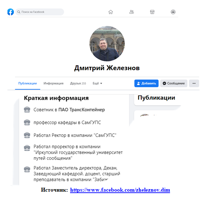This screenshot has width=207, height=203.
Task: Click the briefcase icon beside ПАО ТрансКонтейнер
Action: click(27, 110)
